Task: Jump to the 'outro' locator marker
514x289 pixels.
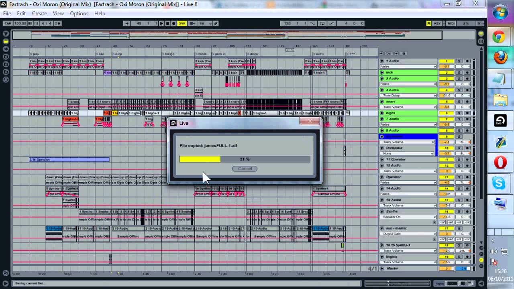Action: coord(319,54)
